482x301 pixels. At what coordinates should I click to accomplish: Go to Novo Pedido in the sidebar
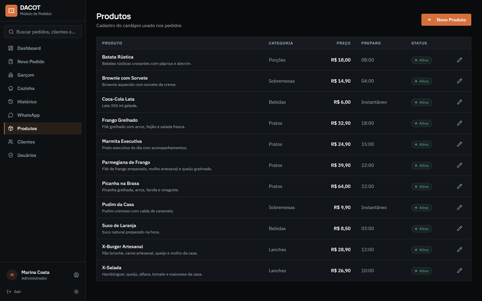[43, 62]
